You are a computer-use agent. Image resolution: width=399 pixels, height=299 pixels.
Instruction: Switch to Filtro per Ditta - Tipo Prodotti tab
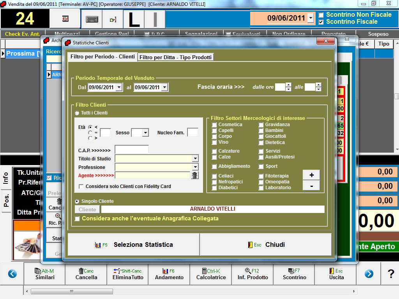click(x=175, y=57)
